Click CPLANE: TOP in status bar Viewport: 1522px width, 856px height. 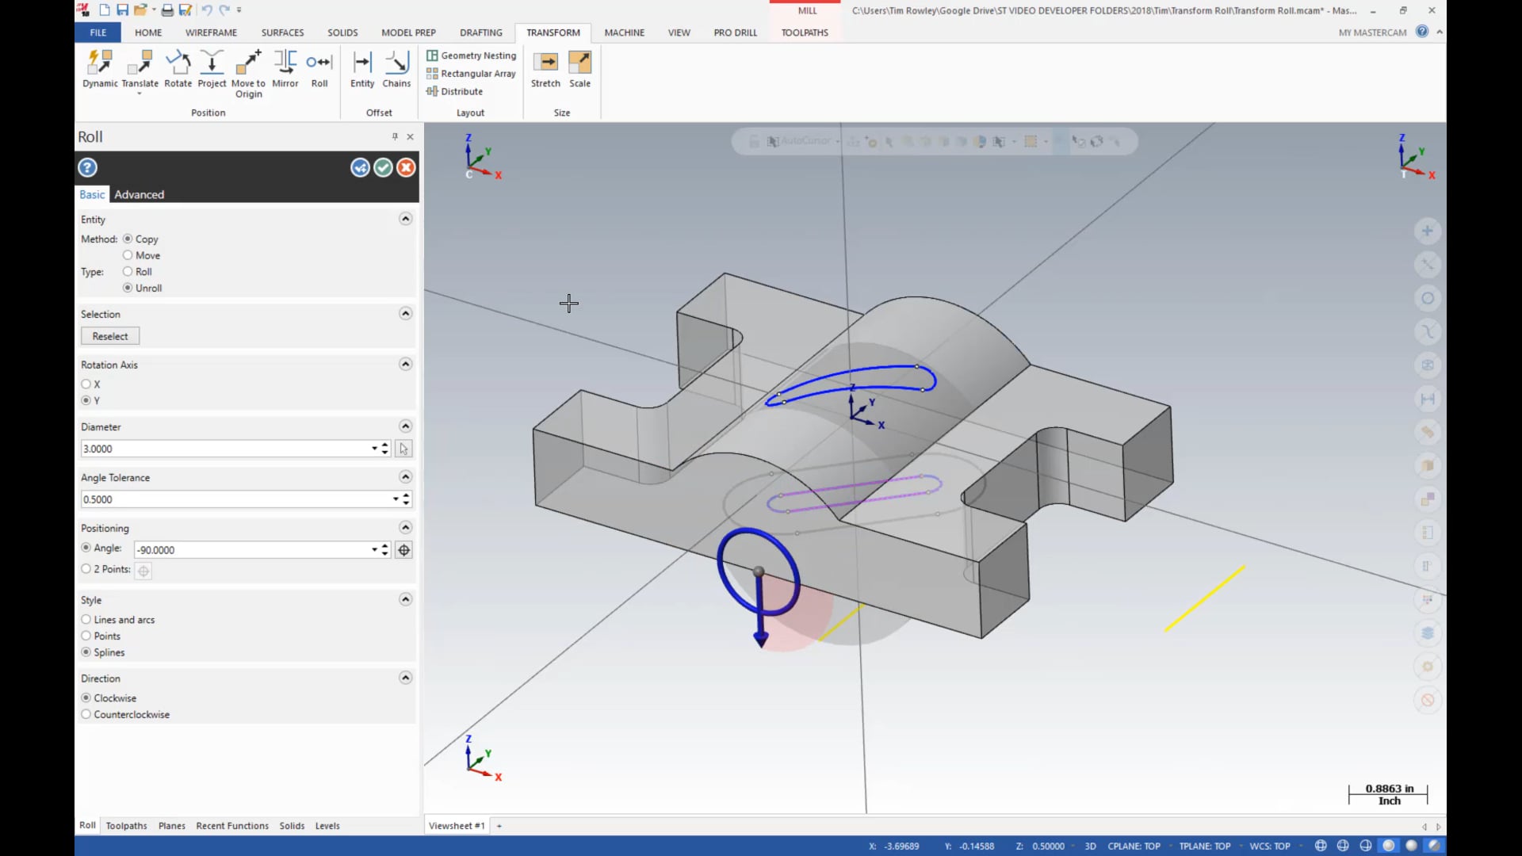[1134, 846]
